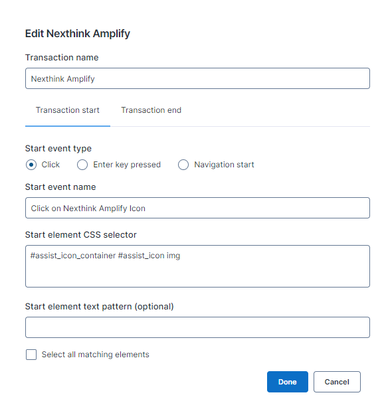Choose the Enter key pressed radio circle
Screen dimensions: 384x415
pyautogui.click(x=82, y=165)
